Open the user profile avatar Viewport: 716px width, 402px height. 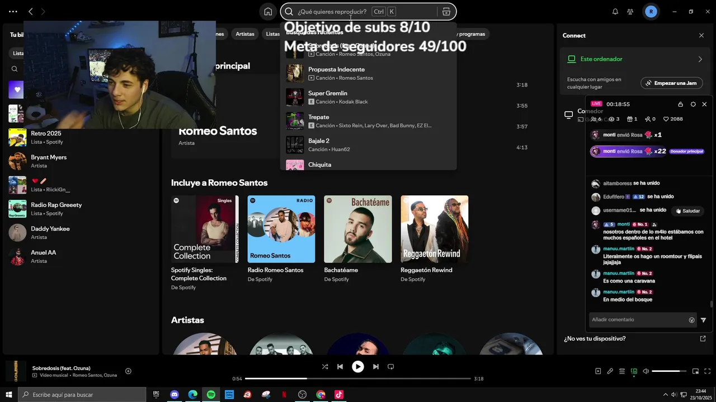pos(651,11)
